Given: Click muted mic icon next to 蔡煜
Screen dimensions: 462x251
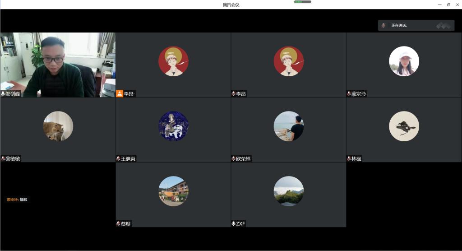Looking at the screenshot, I should coord(119,224).
